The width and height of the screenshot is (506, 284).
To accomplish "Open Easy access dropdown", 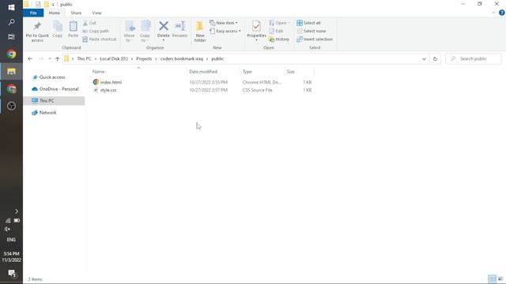I will (x=225, y=31).
